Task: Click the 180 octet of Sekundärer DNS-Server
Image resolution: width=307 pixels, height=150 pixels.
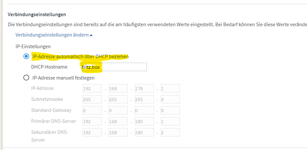Action: (144, 132)
